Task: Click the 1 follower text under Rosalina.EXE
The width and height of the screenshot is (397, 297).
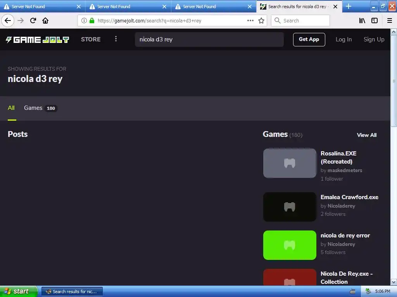Action: click(332, 179)
